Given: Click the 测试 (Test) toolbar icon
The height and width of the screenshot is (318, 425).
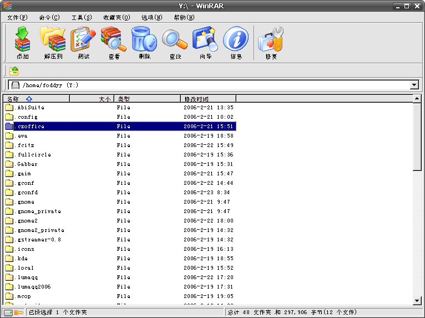Looking at the screenshot, I should (83, 39).
